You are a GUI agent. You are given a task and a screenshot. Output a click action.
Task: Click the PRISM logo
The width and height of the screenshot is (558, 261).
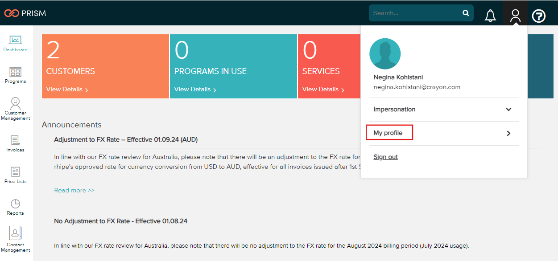click(x=25, y=13)
